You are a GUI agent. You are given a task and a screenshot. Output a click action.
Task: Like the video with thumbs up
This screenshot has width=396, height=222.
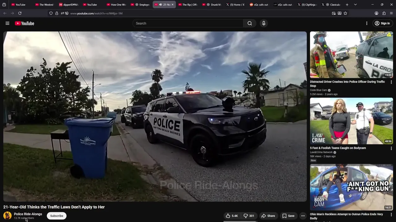click(232, 216)
